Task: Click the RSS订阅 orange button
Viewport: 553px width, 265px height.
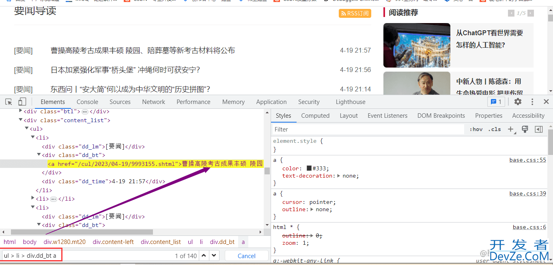Action: click(x=355, y=13)
